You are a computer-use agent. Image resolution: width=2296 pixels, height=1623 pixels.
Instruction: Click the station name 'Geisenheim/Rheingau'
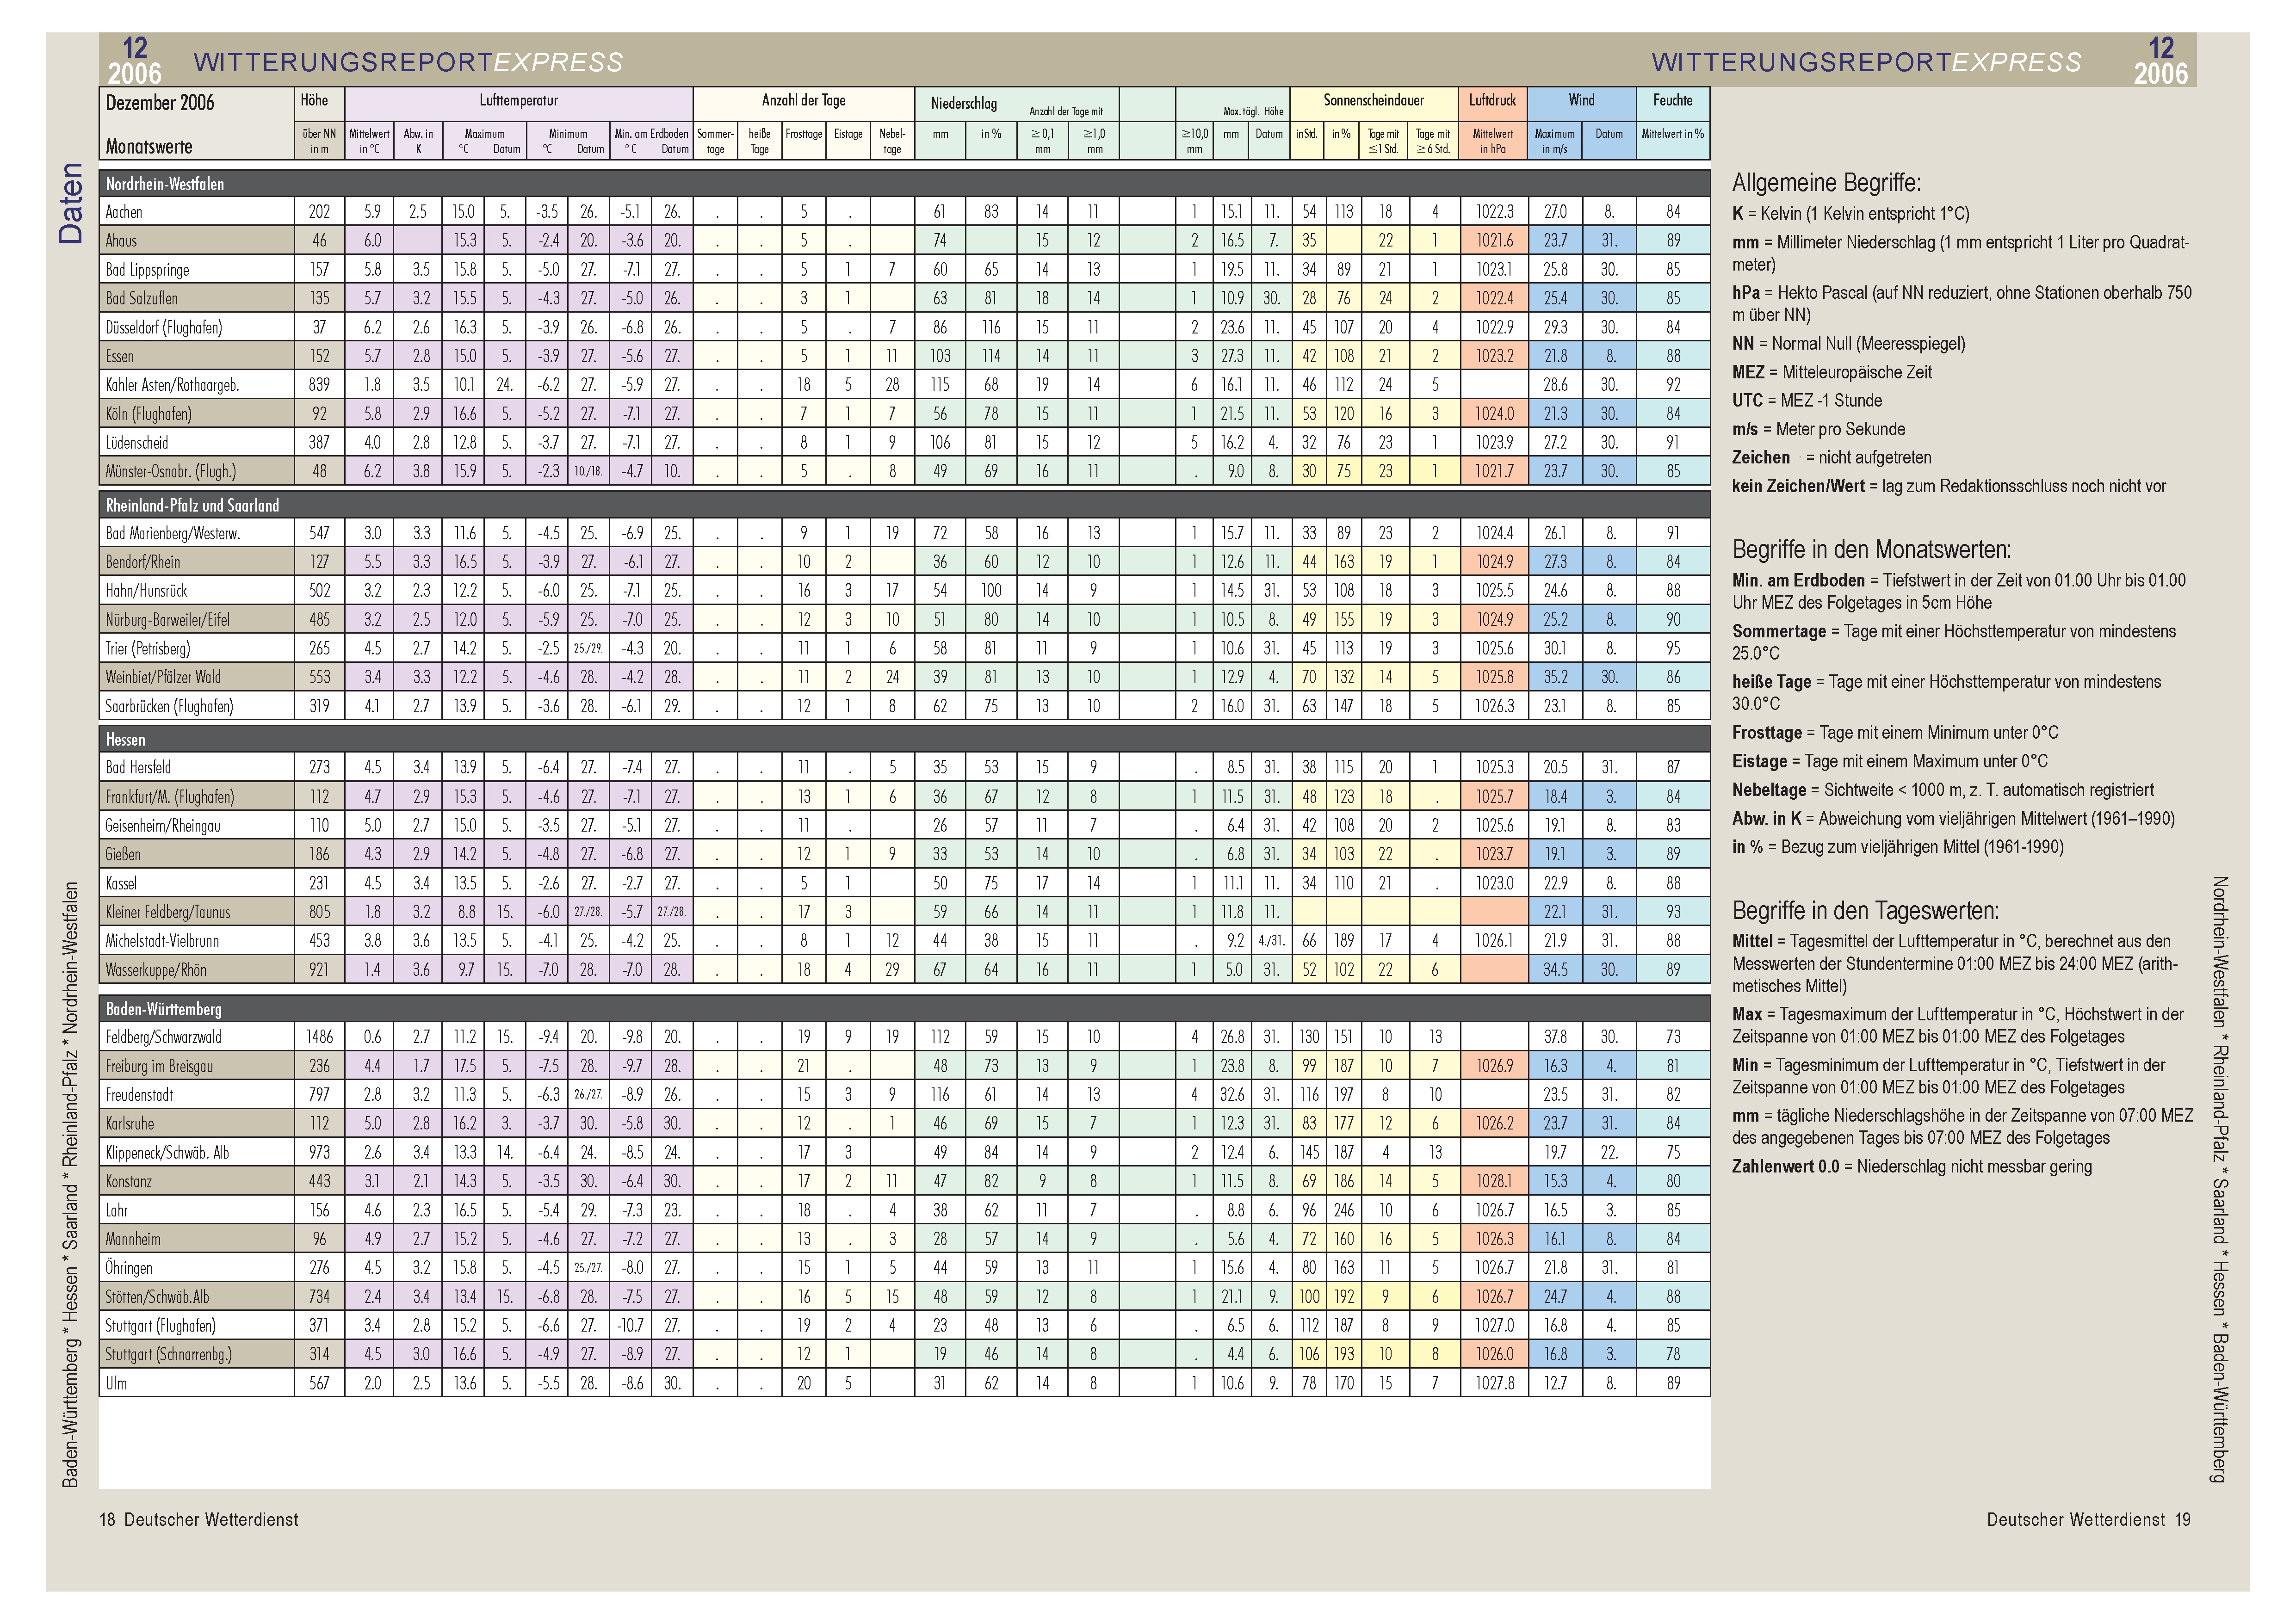[x=162, y=826]
